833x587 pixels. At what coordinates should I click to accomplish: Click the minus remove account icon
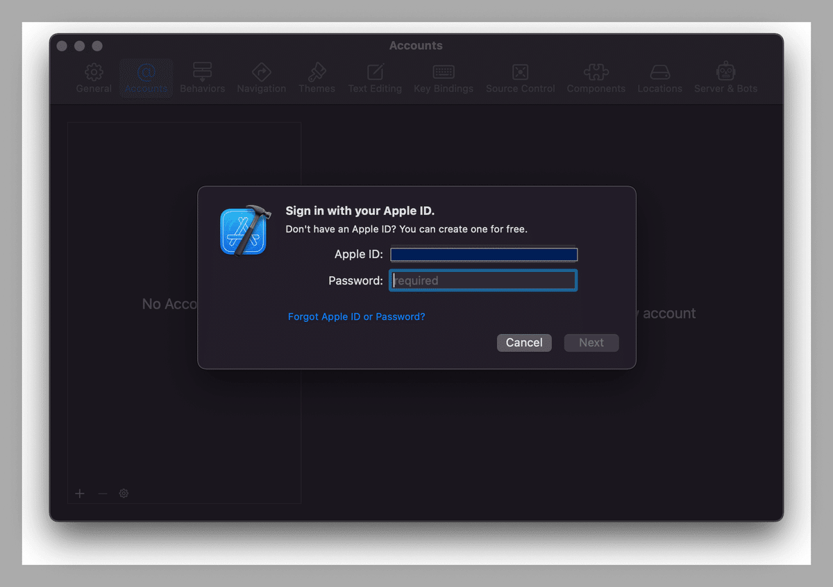click(x=103, y=493)
